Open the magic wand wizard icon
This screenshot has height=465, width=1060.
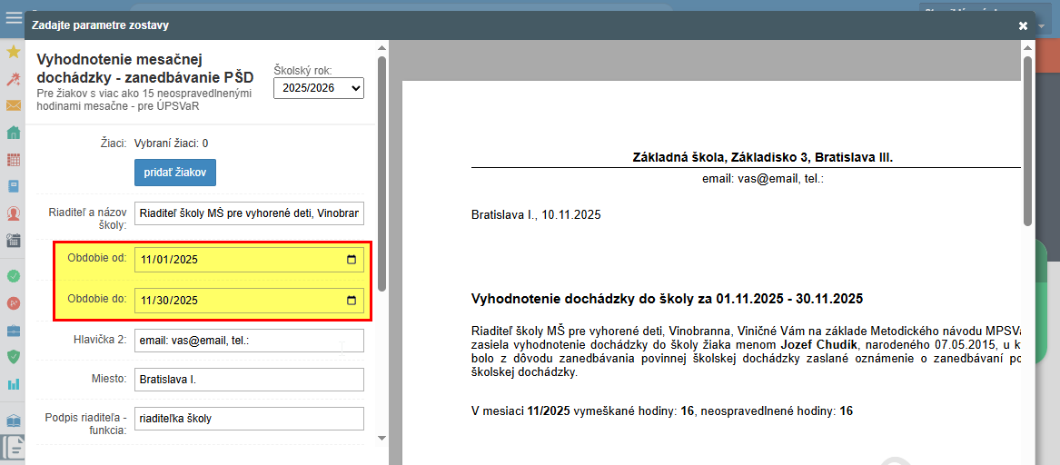pos(14,79)
